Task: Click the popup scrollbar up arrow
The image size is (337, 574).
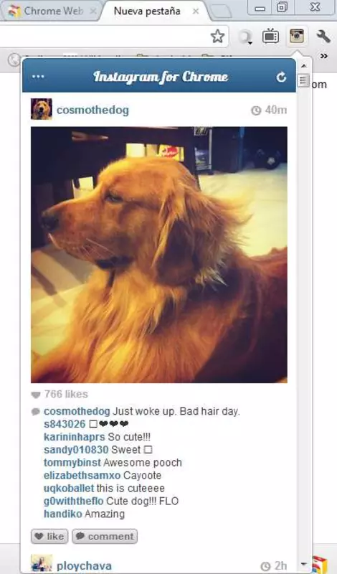Action: coord(303,66)
